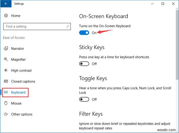Viewport: 179px width, 133px height.
Task: Open Closed captions settings
Action: tap(23, 81)
